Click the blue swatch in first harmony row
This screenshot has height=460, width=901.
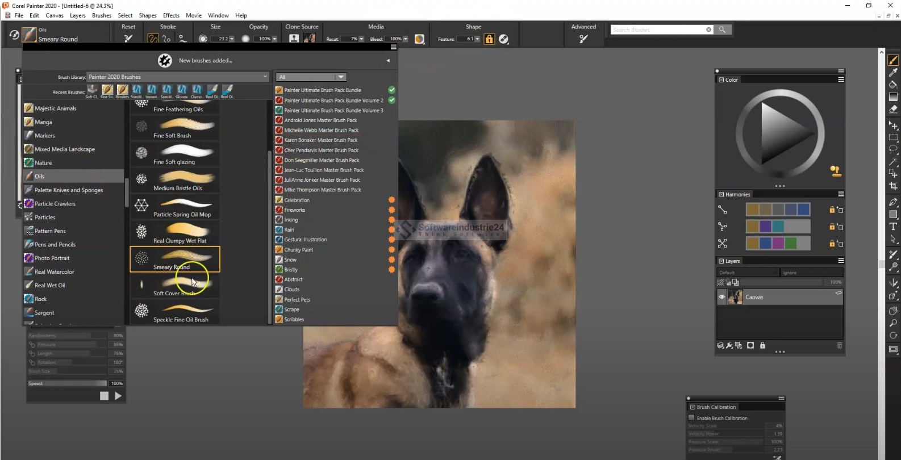pyautogui.click(x=803, y=210)
